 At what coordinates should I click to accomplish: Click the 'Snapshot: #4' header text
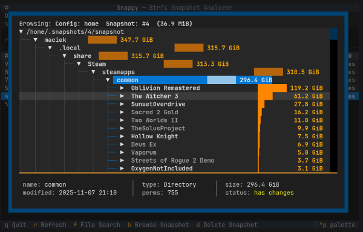pos(128,24)
